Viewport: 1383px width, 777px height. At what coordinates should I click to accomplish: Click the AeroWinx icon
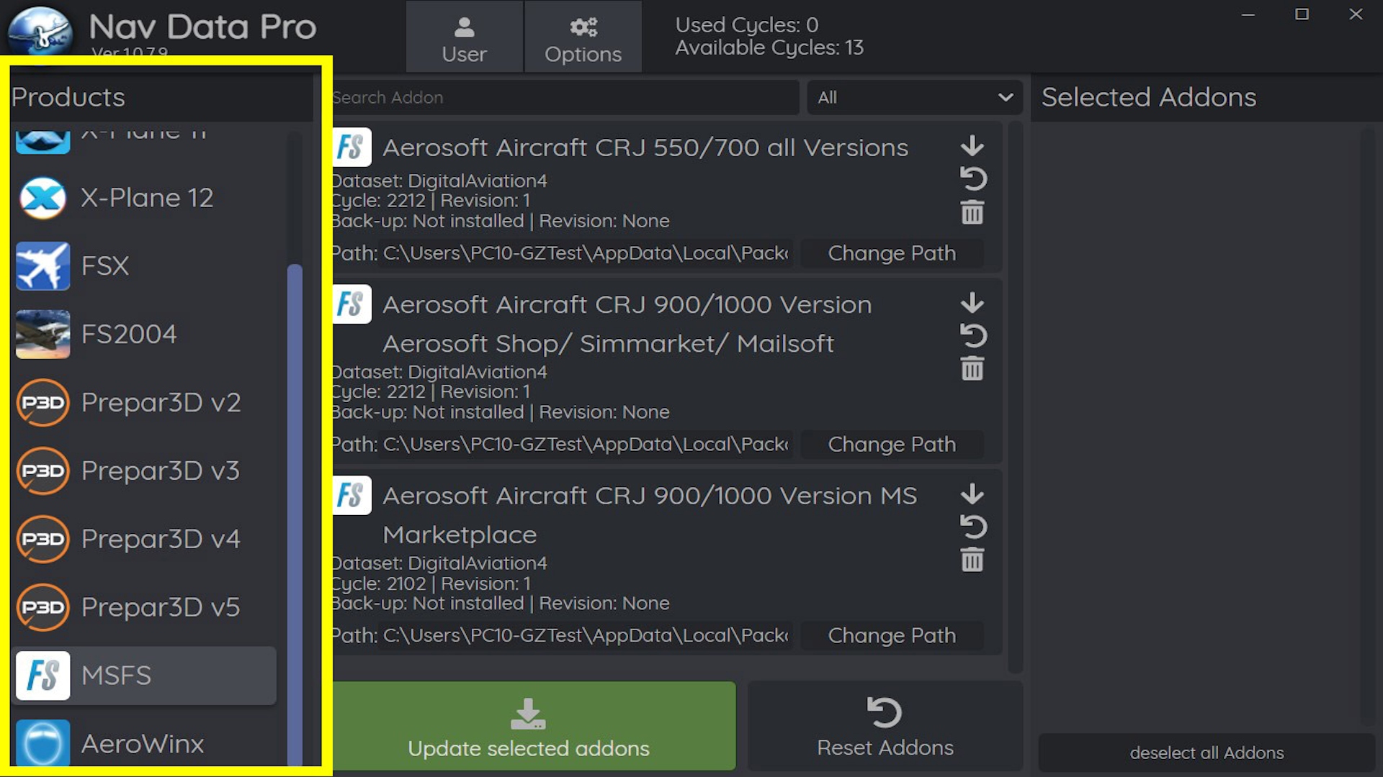point(43,743)
